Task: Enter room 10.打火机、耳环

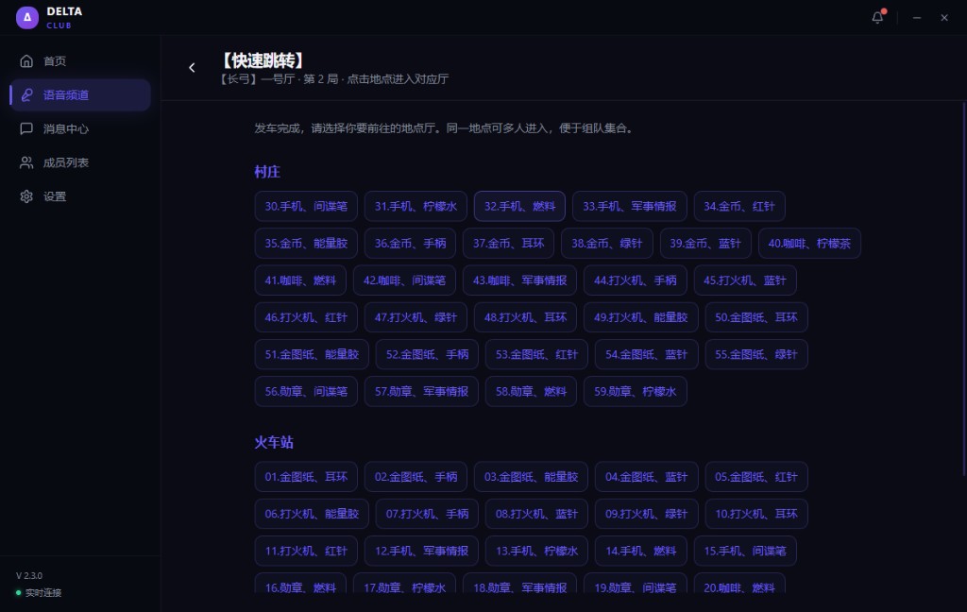Action: coord(756,514)
